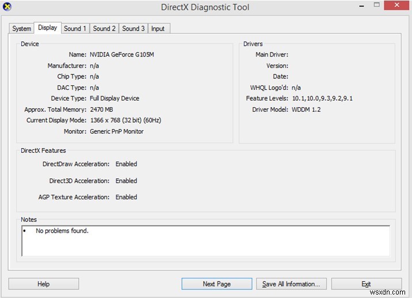
Task: Click the 'Device Type:' label
Action: point(68,99)
